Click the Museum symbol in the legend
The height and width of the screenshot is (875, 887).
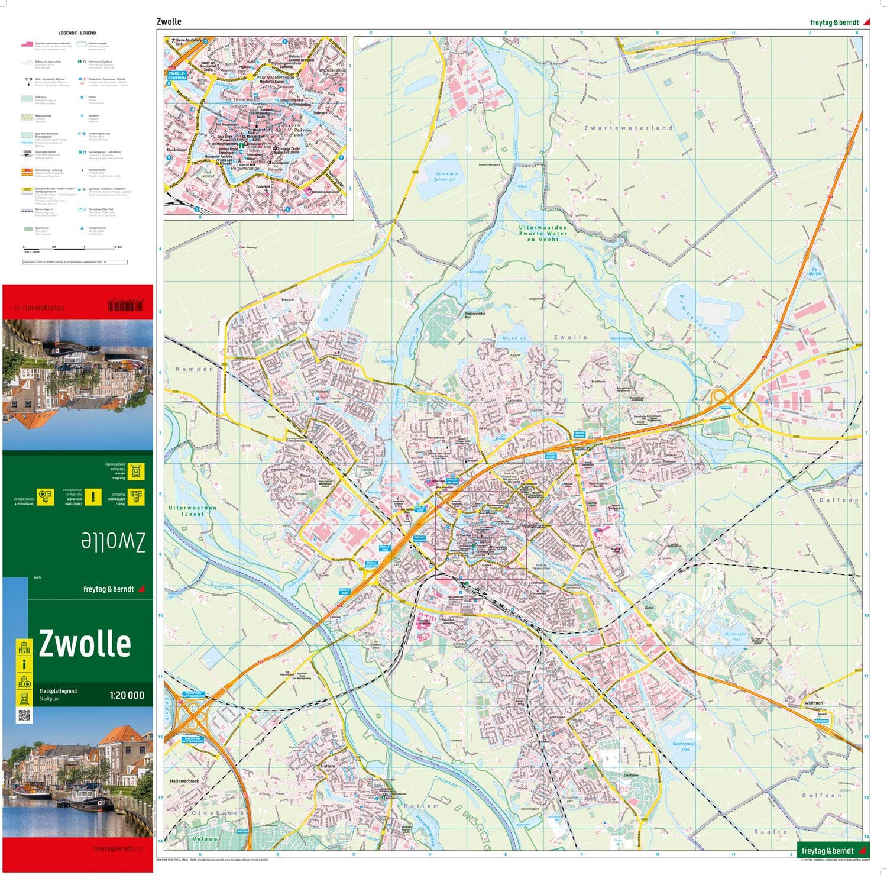click(82, 115)
